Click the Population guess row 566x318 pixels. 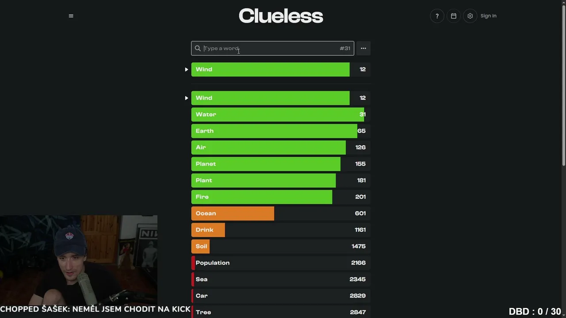point(281,263)
